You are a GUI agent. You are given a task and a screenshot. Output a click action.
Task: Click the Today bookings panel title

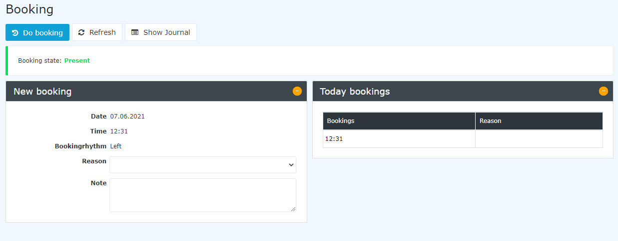coord(355,92)
